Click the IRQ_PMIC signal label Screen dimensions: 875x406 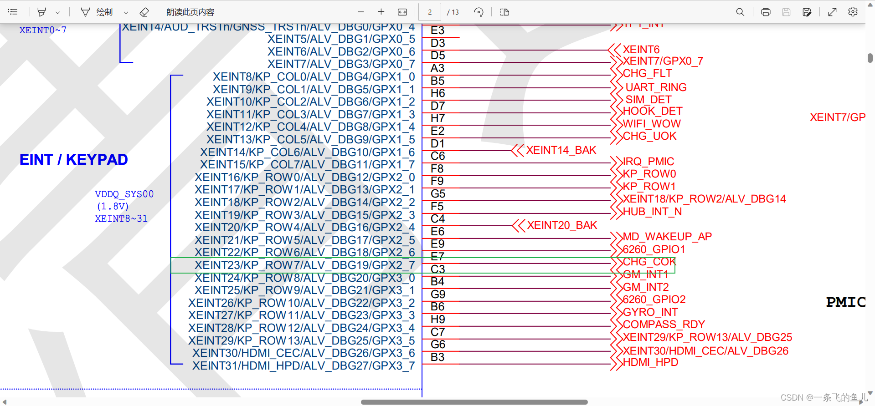(x=649, y=162)
